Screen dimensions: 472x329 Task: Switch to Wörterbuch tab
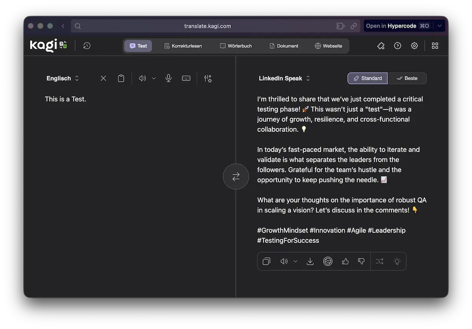point(236,46)
